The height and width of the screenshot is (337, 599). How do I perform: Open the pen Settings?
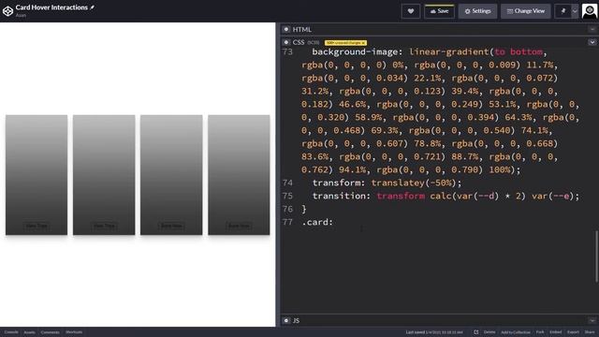477,11
